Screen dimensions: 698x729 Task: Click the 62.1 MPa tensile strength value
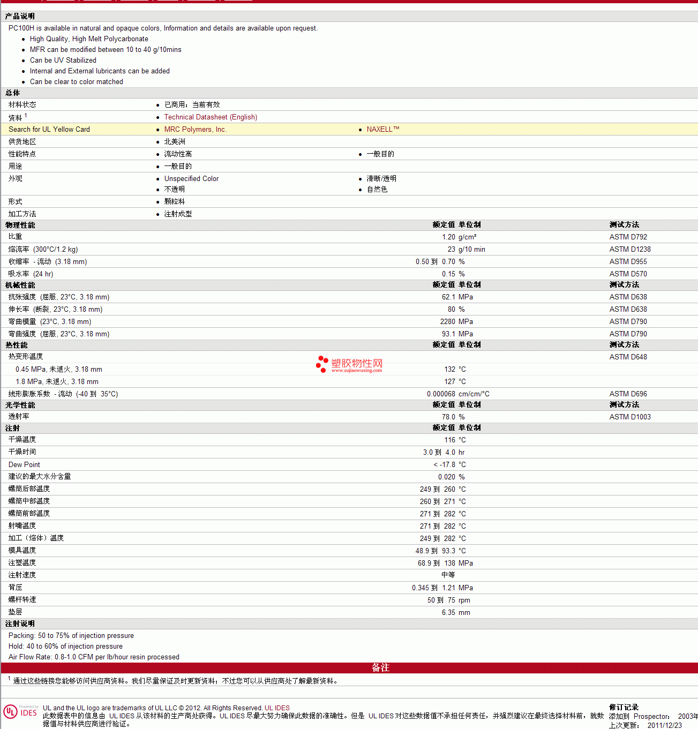click(457, 297)
